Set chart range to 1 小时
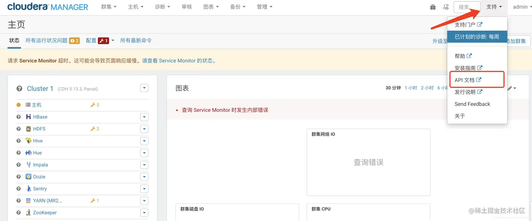This screenshot has width=532, height=221. (x=411, y=88)
